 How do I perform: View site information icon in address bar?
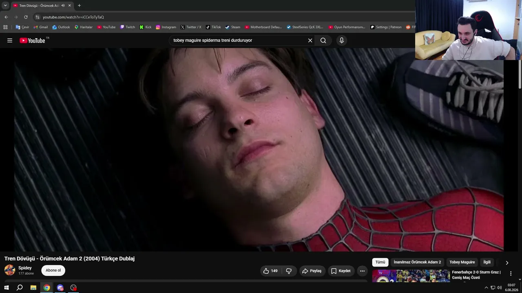coord(38,17)
